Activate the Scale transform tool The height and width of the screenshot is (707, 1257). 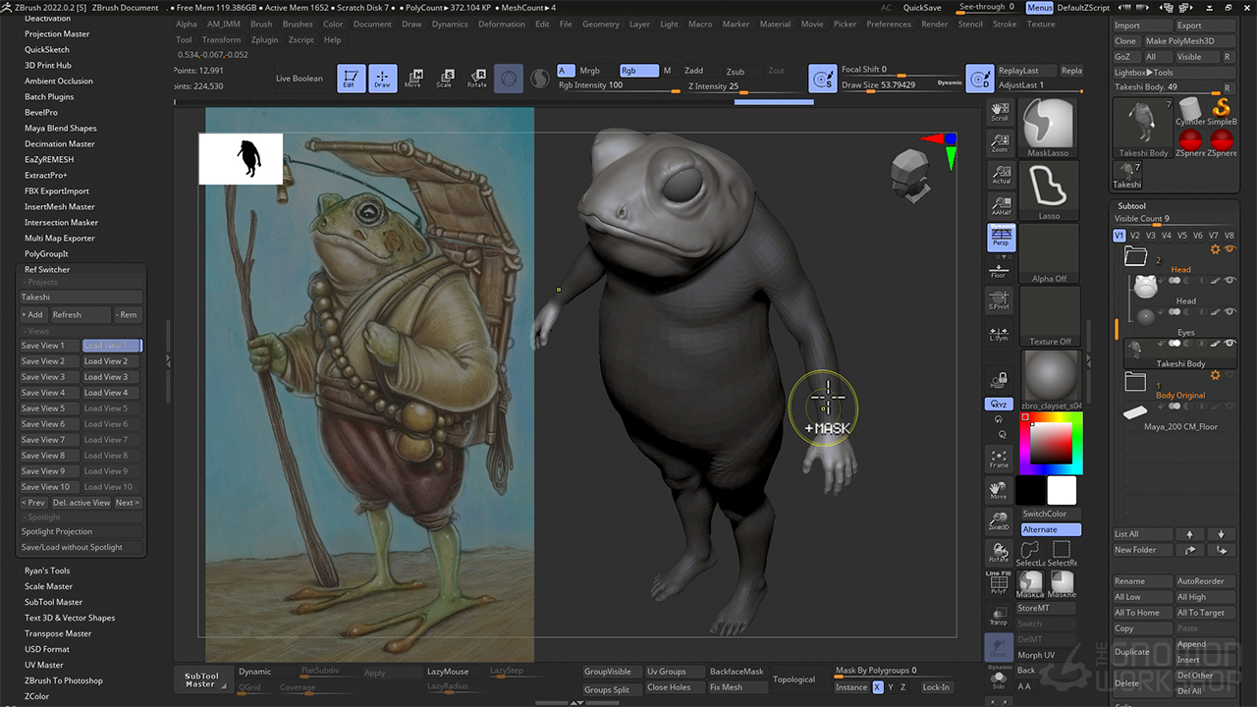[445, 79]
